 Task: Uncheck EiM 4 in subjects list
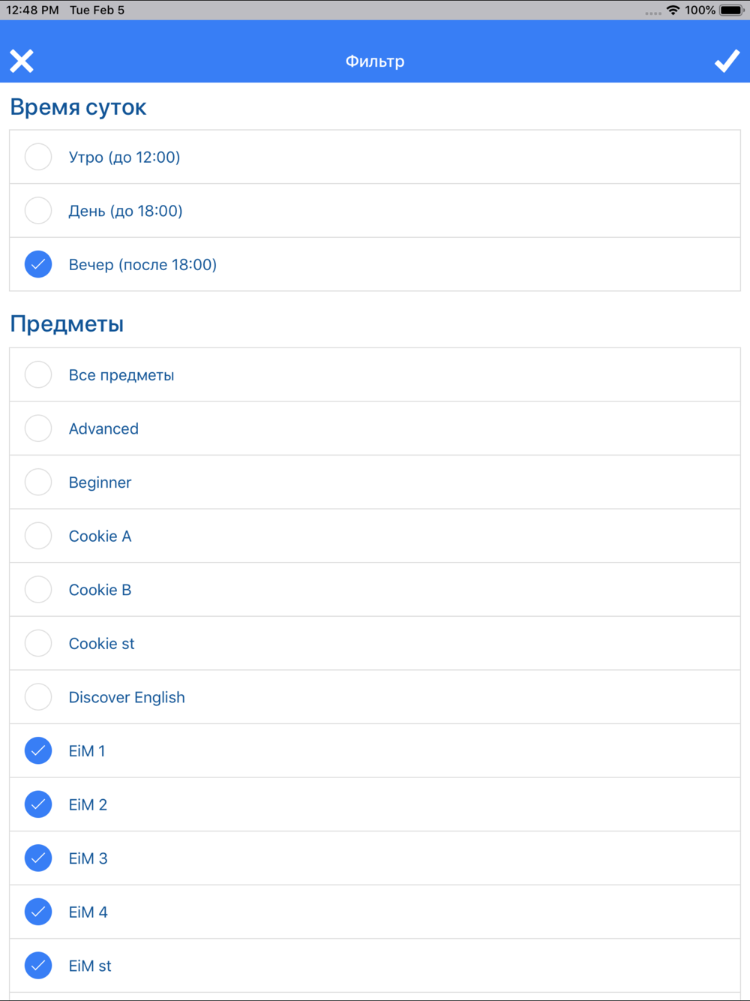click(x=38, y=912)
